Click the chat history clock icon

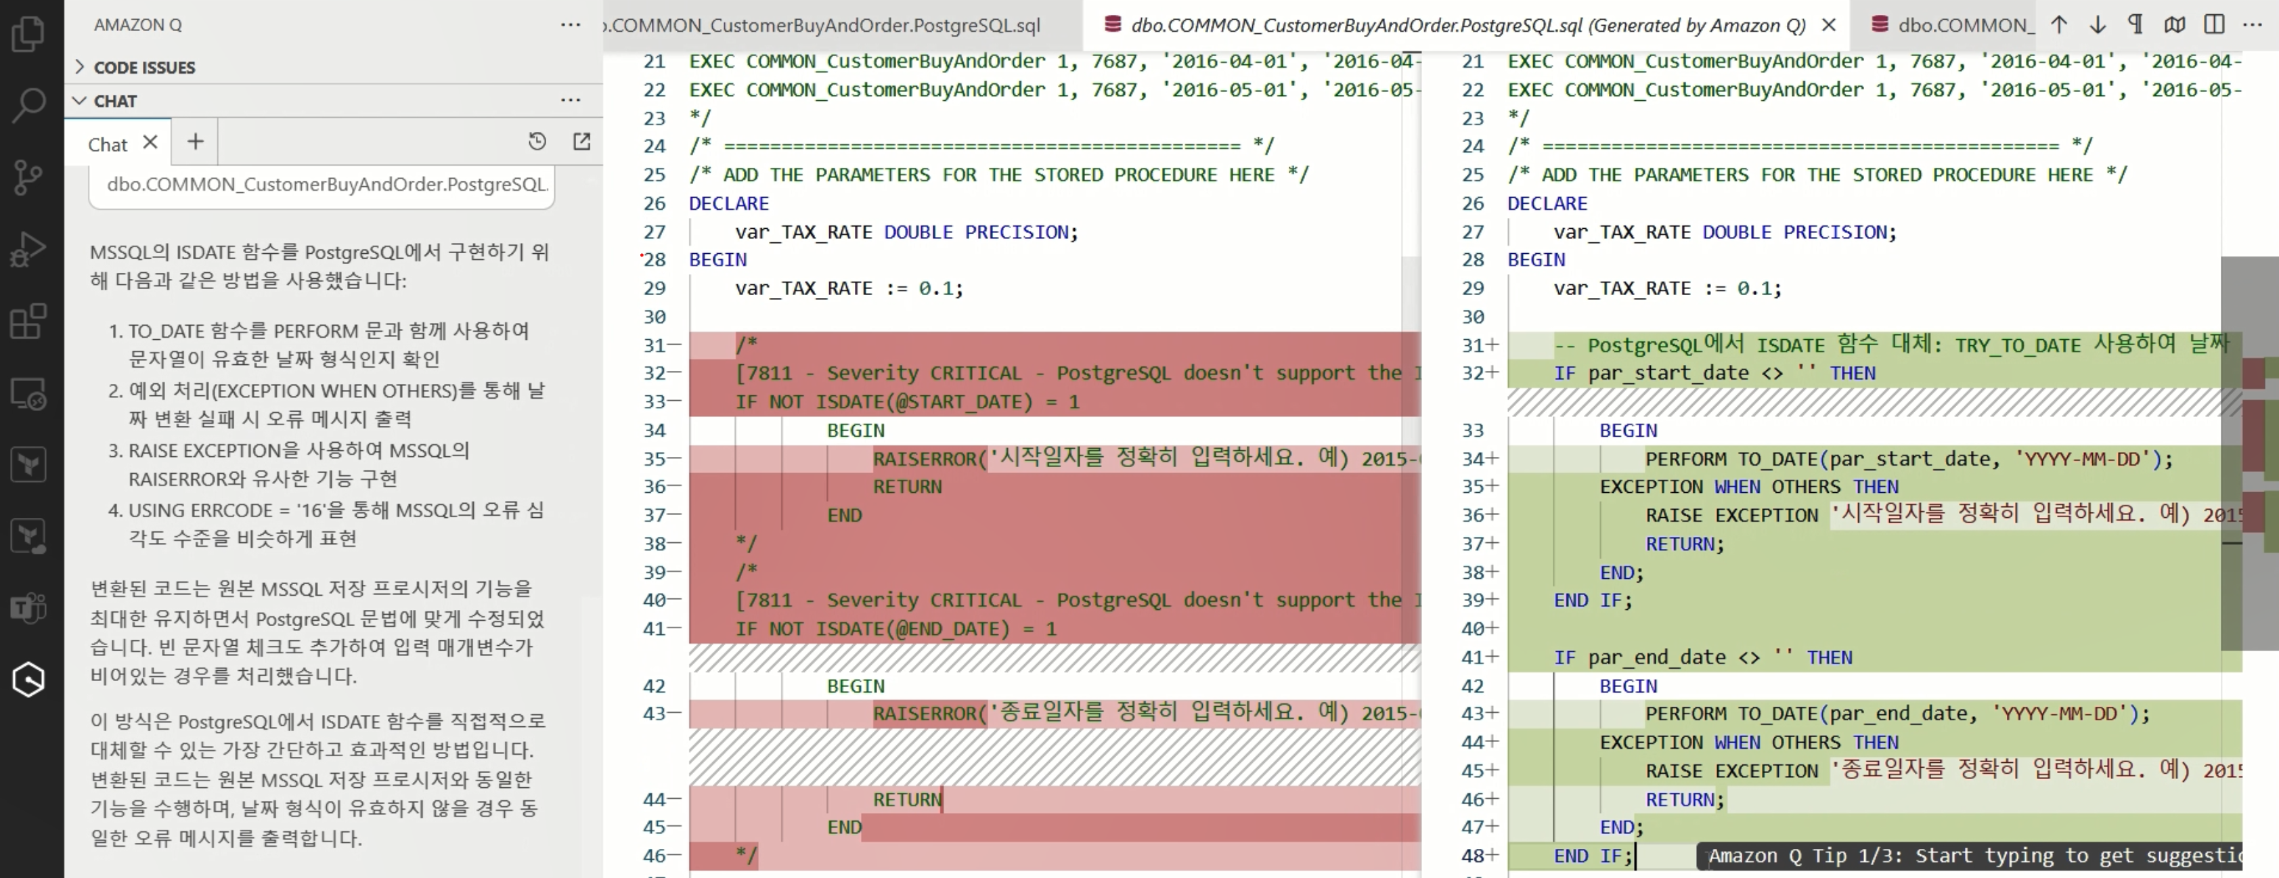[537, 141]
